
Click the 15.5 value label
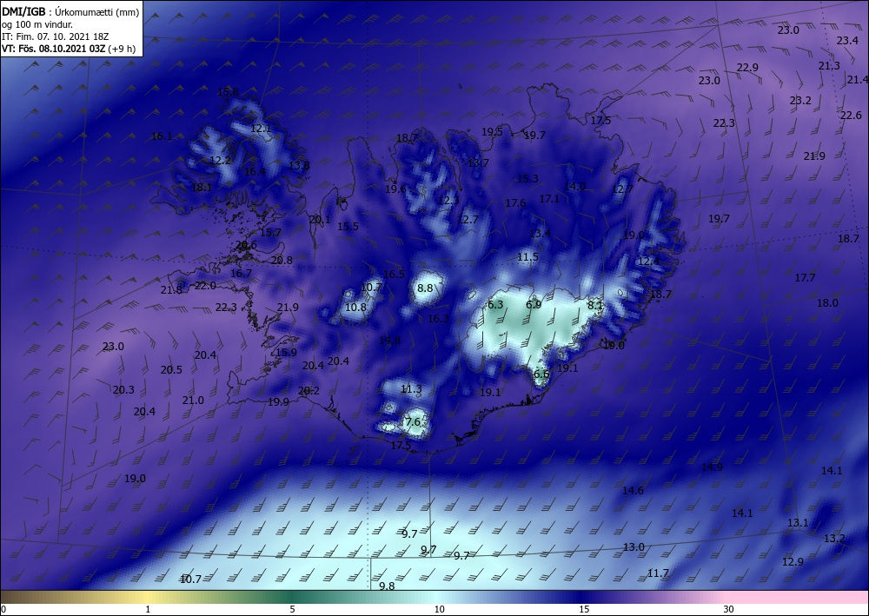348,226
